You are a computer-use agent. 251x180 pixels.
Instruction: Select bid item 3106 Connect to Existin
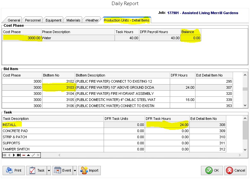pos(117,106)
